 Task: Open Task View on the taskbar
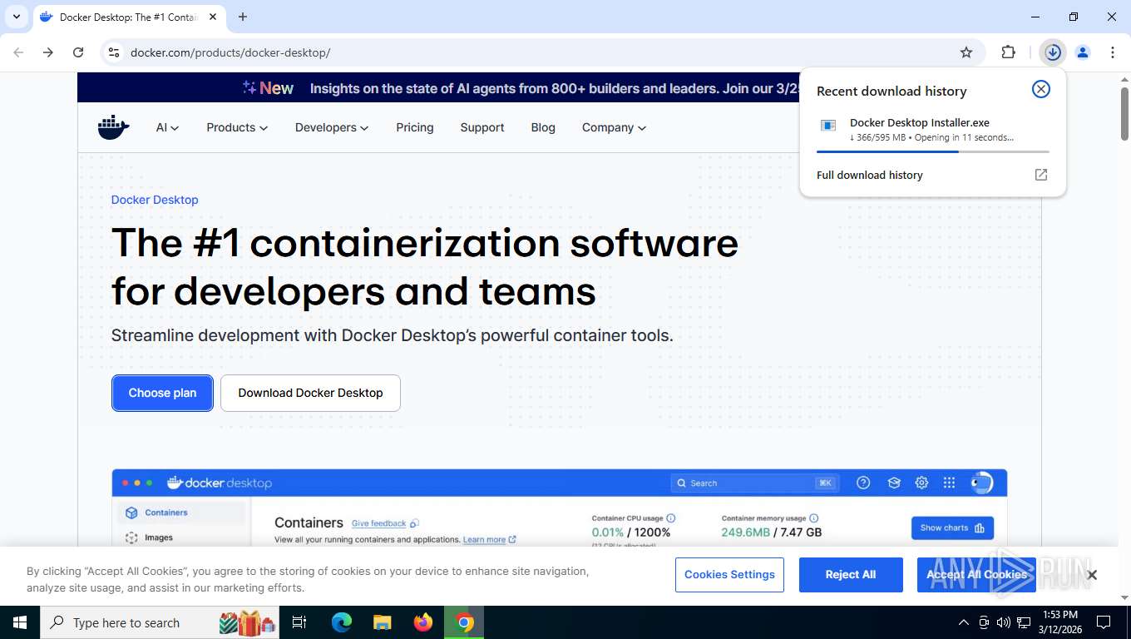click(x=300, y=622)
